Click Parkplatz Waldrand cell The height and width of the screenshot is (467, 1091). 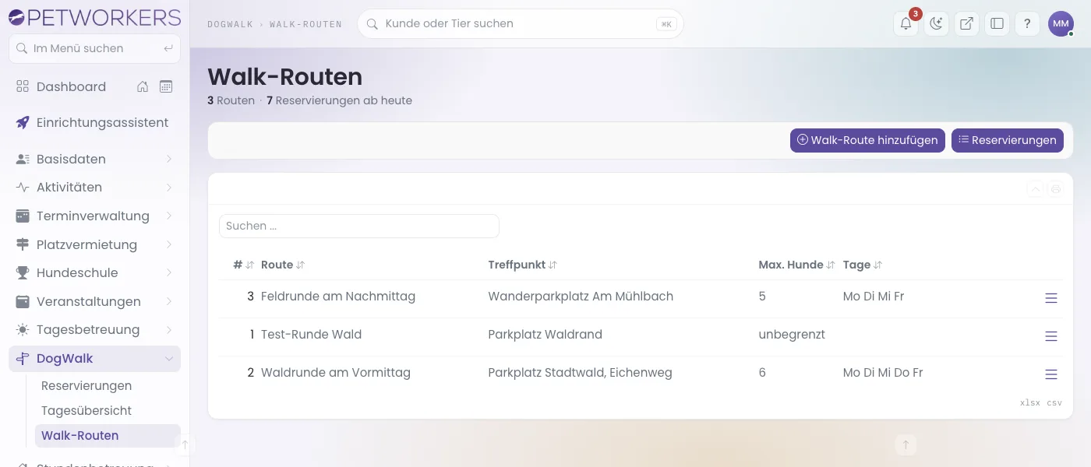(x=545, y=335)
